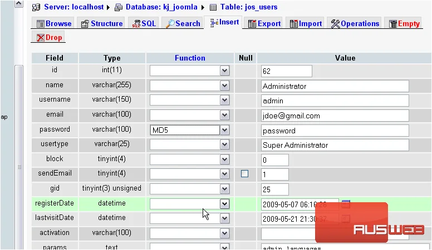Click the Function column header link
Viewport: 432px width, 250px height.
[x=190, y=58]
